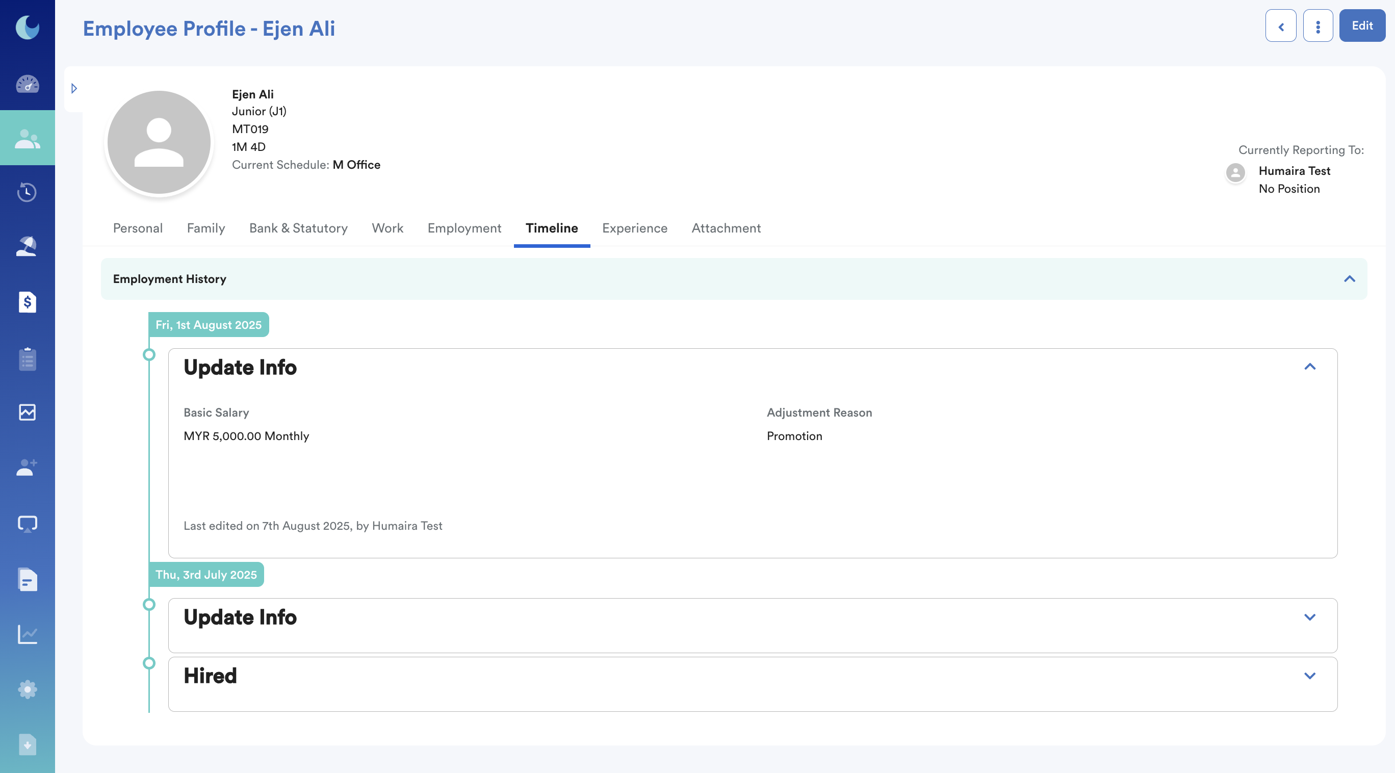Collapse the 1st August Update Info card

(1309, 367)
